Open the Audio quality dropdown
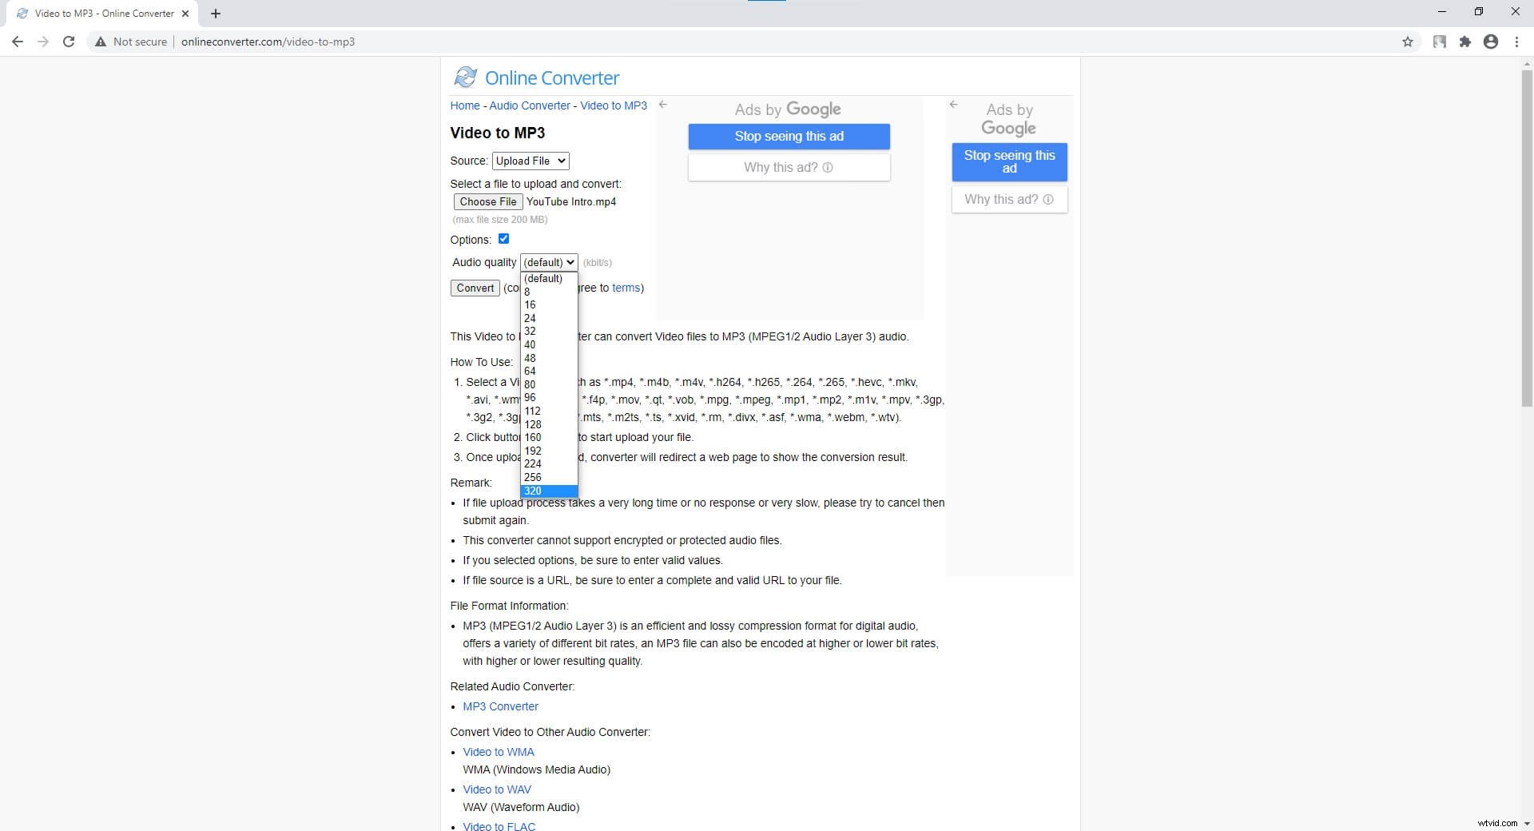 (x=549, y=262)
